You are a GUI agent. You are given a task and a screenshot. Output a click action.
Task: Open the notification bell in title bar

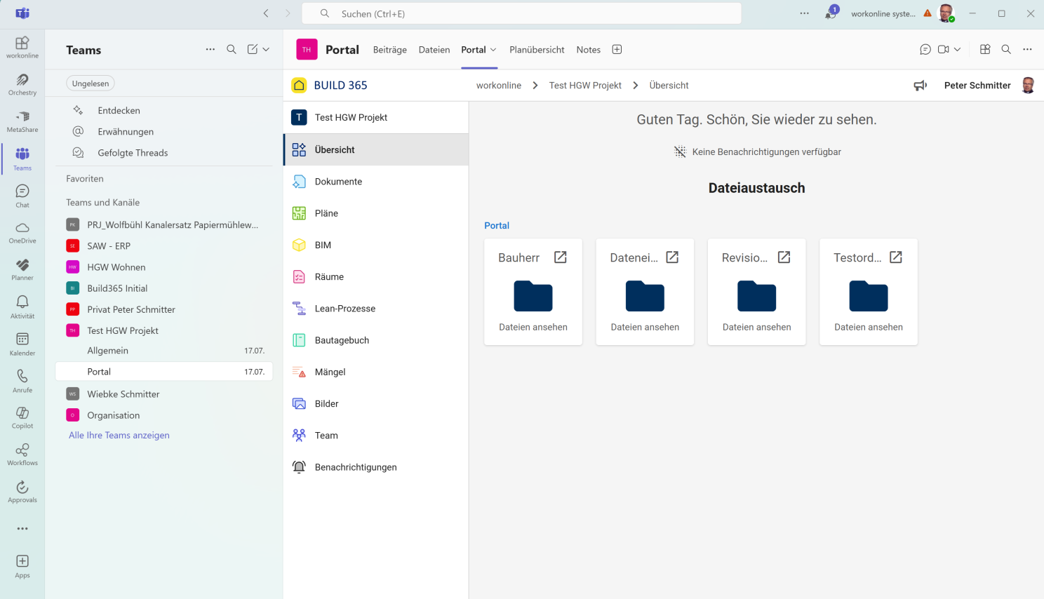tap(831, 14)
